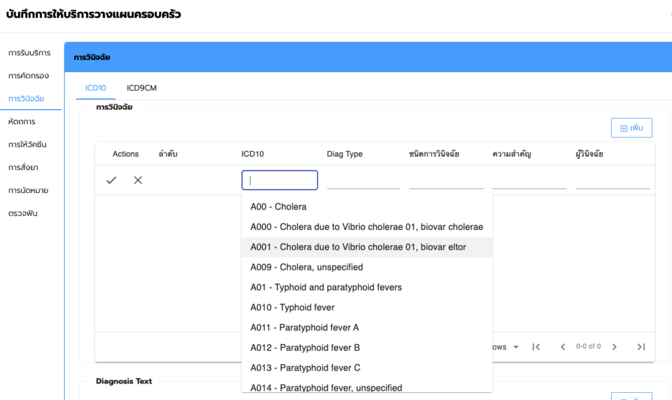Cancel row editing with the X icon

(138, 180)
